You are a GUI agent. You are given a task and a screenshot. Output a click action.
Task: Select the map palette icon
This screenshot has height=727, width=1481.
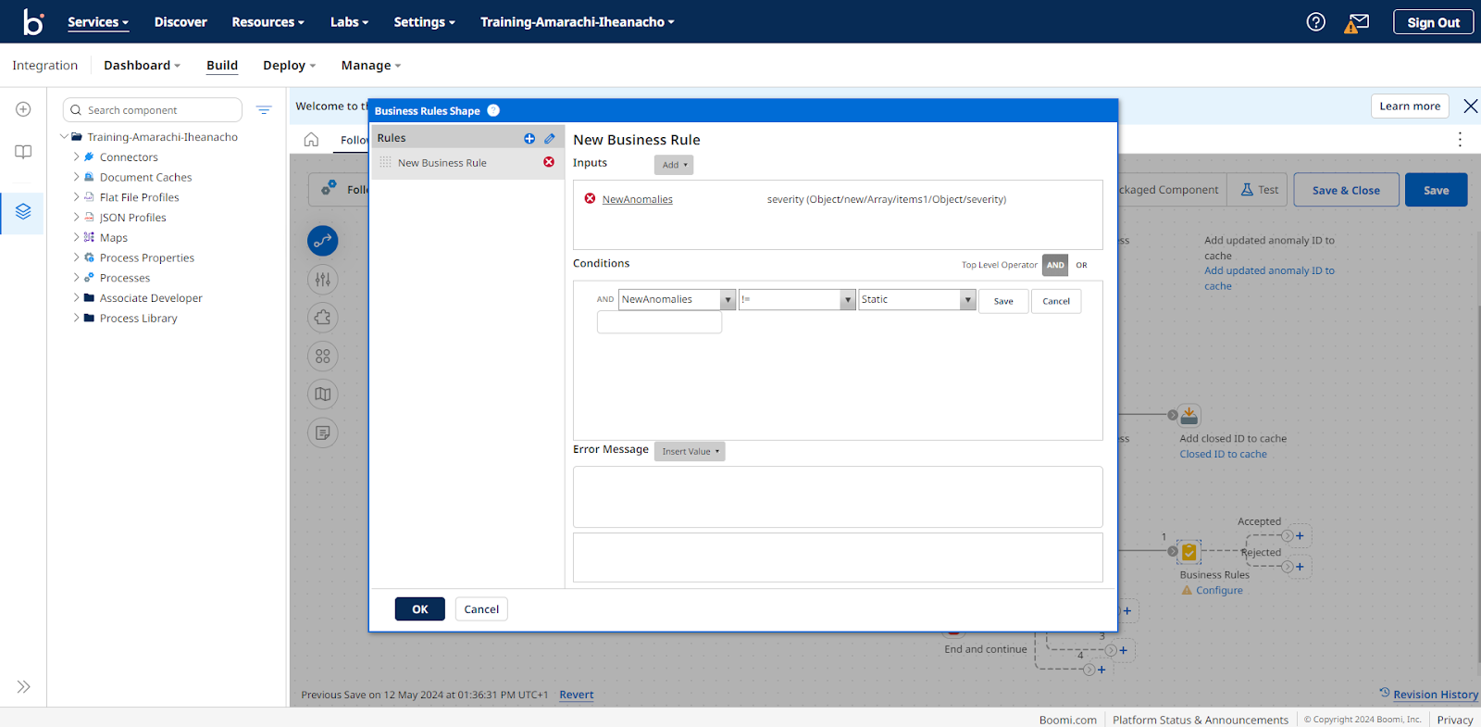click(322, 395)
